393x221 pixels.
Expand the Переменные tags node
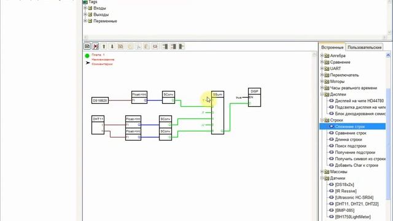85,21
